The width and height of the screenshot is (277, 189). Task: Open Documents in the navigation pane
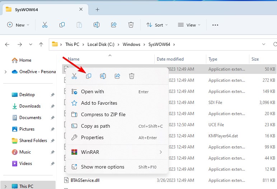coord(30,118)
